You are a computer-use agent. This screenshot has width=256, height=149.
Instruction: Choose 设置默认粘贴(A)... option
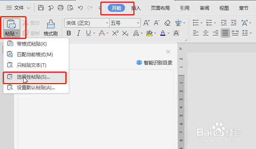[x=36, y=88]
